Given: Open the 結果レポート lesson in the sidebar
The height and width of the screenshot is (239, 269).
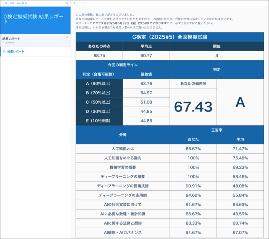Looking at the screenshot, I should point(16,52).
